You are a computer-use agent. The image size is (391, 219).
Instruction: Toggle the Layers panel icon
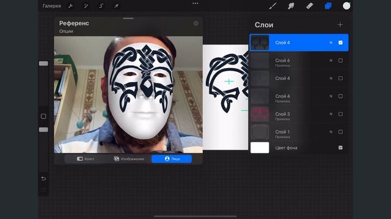328,6
